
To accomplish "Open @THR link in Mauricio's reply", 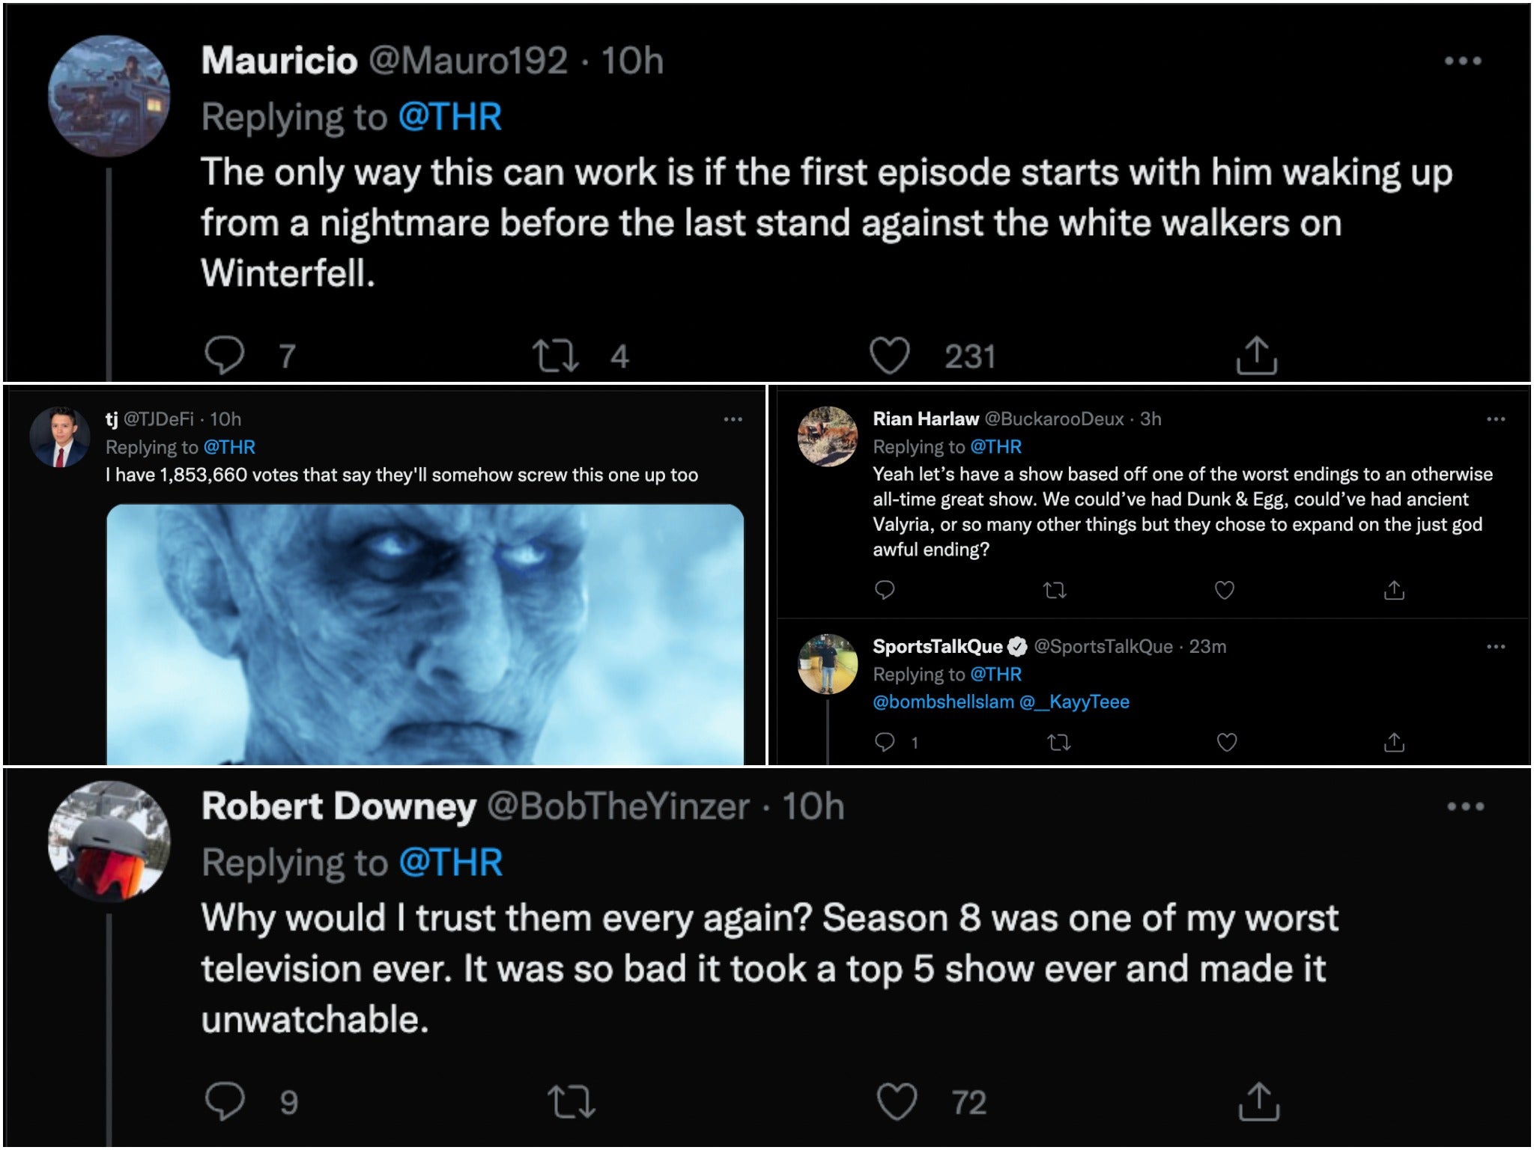I will [x=449, y=117].
